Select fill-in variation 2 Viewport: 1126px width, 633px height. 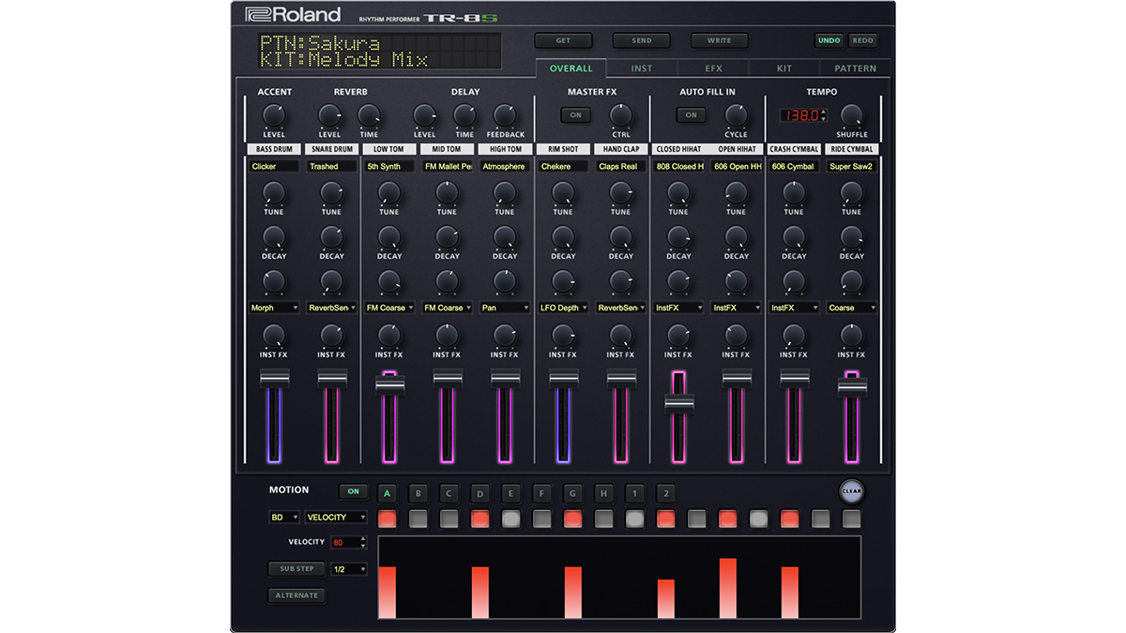click(x=665, y=492)
